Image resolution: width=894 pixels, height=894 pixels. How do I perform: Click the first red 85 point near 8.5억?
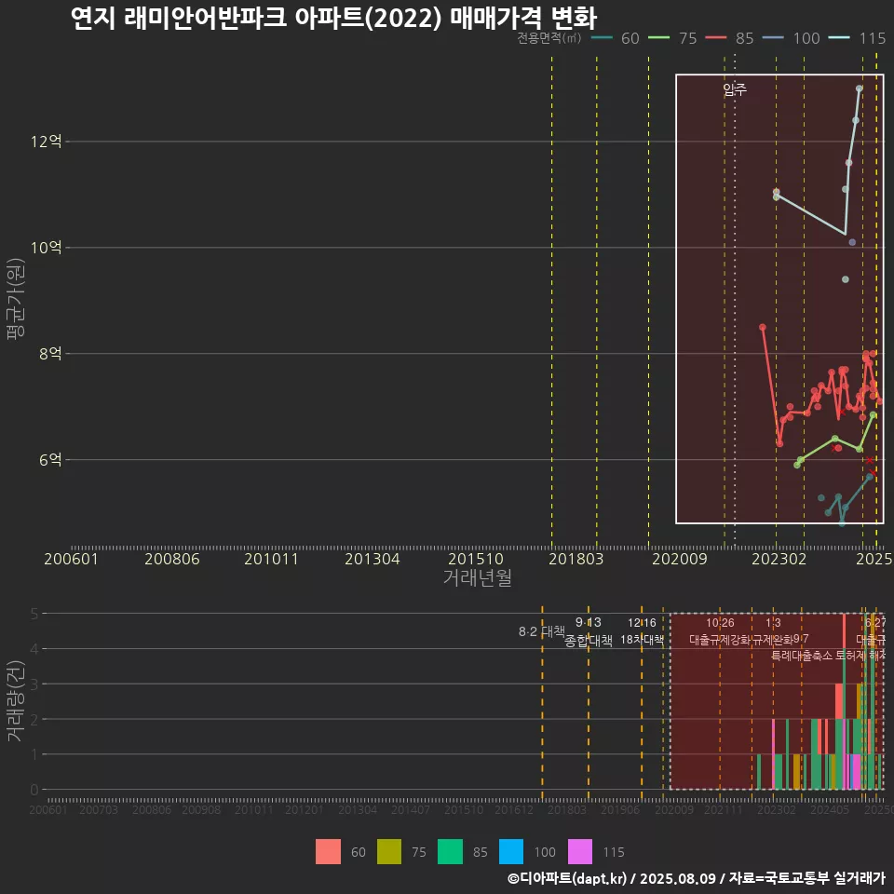coord(763,327)
